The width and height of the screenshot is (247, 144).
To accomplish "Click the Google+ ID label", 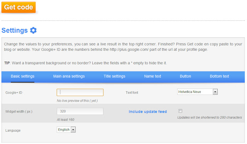I will point(14,92).
